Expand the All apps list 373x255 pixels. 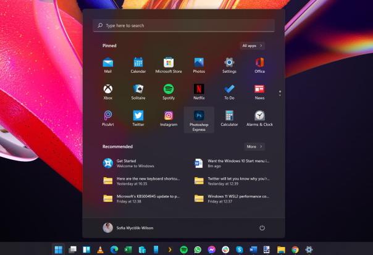click(x=253, y=46)
